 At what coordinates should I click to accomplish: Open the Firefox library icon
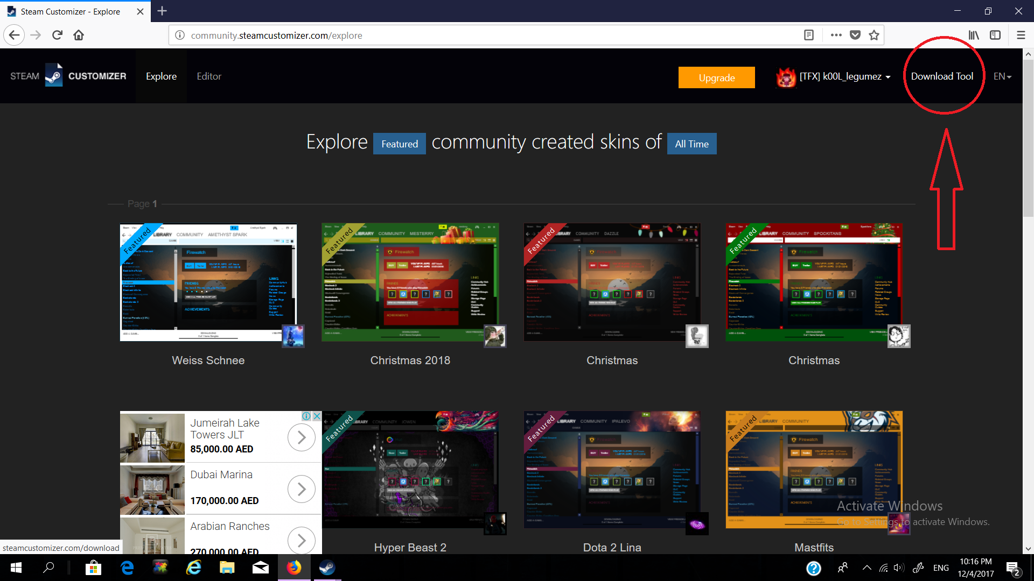tap(974, 36)
